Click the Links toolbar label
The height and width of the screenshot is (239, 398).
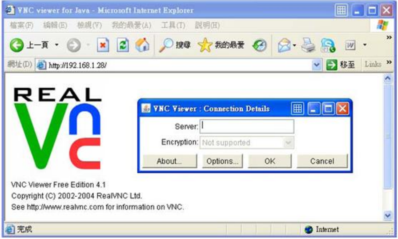tap(373, 64)
